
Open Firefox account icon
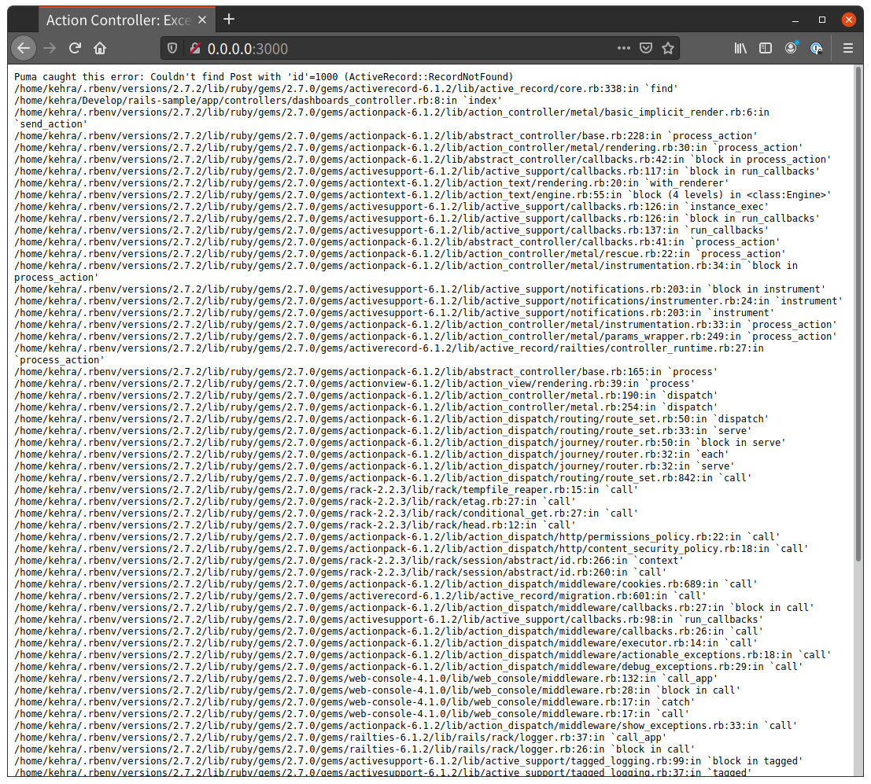click(791, 48)
